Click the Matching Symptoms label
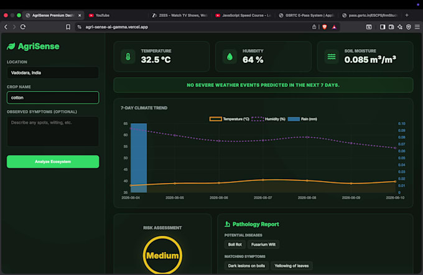423x275 pixels. click(244, 256)
